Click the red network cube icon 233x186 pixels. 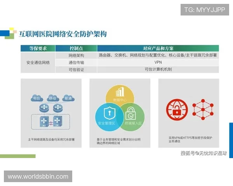click(x=203, y=110)
